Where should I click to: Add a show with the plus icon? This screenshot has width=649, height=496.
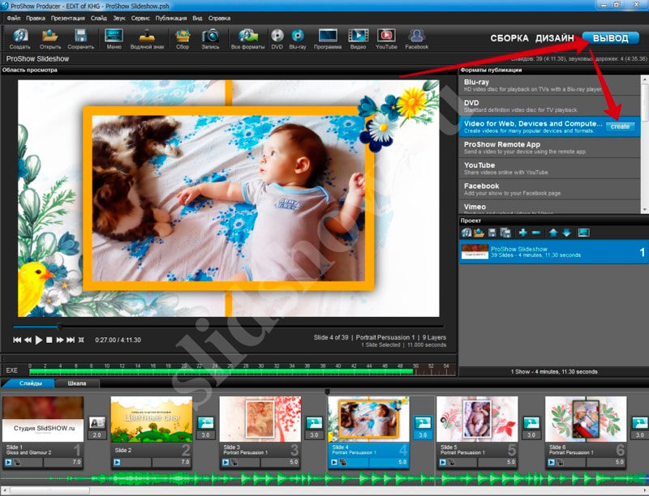pyautogui.click(x=522, y=233)
